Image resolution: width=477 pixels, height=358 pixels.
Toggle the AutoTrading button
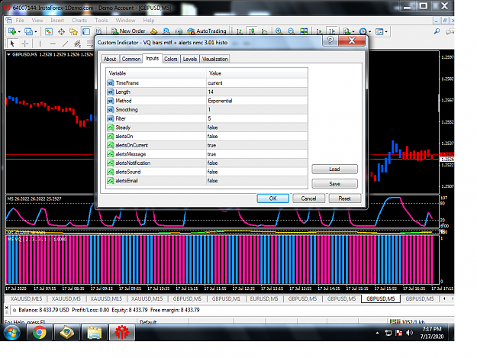[207, 31]
